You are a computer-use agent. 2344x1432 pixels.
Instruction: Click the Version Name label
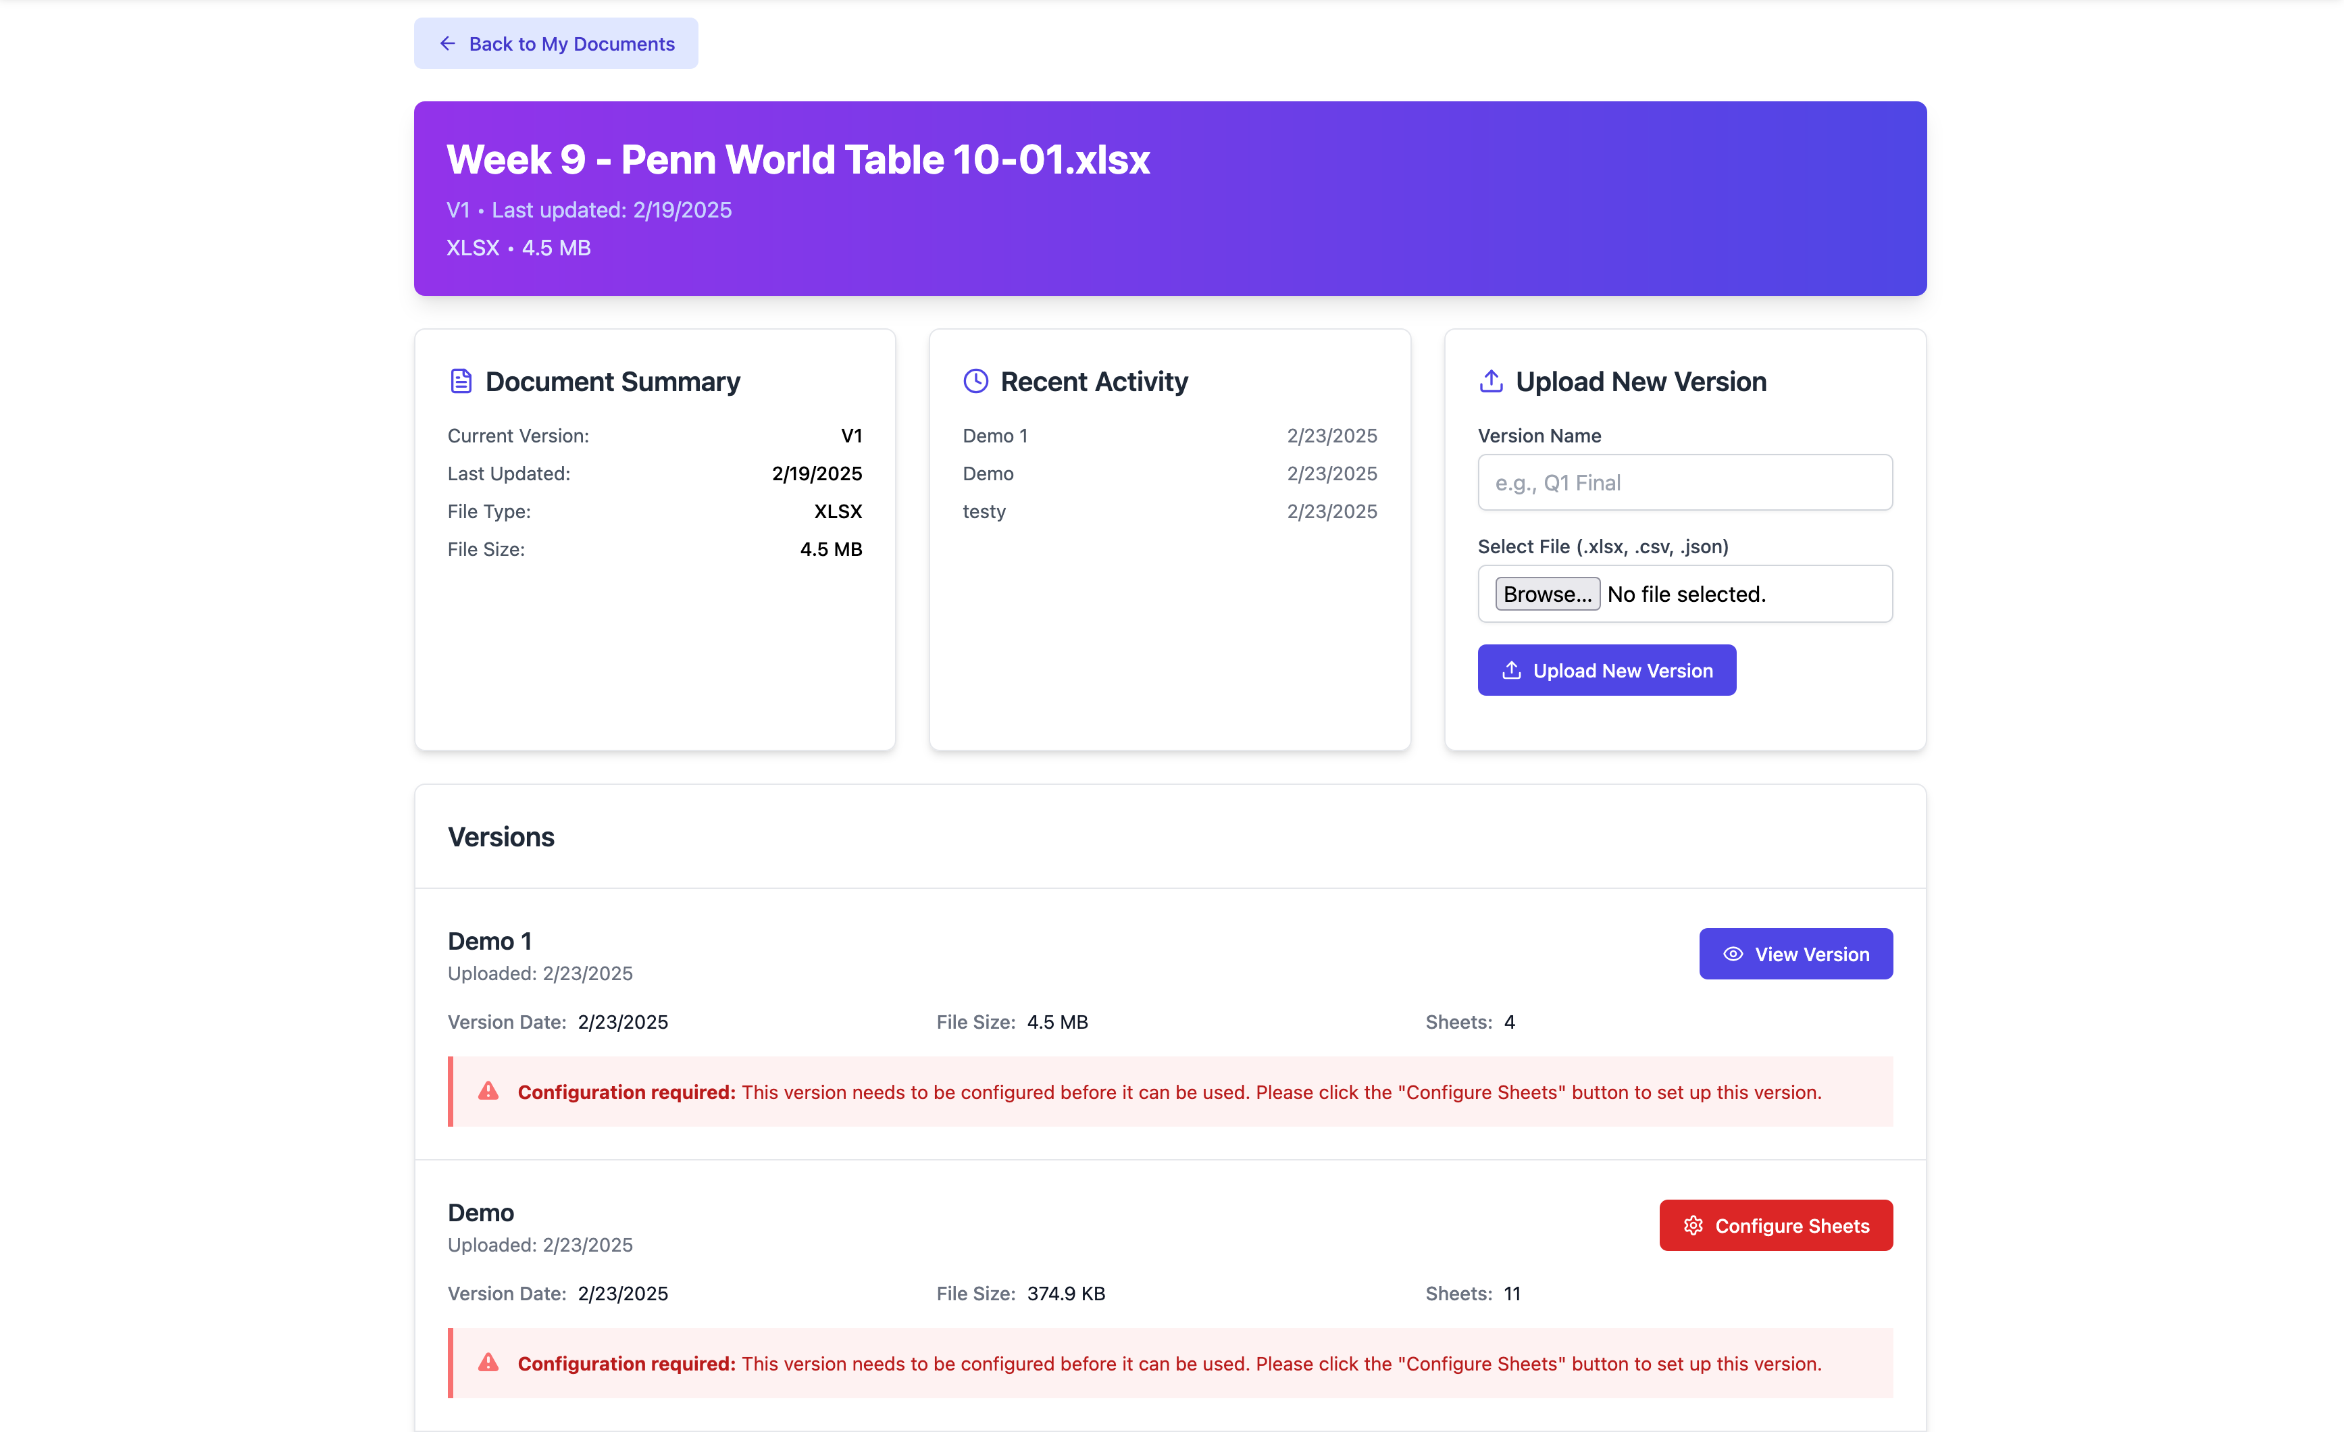click(1539, 436)
